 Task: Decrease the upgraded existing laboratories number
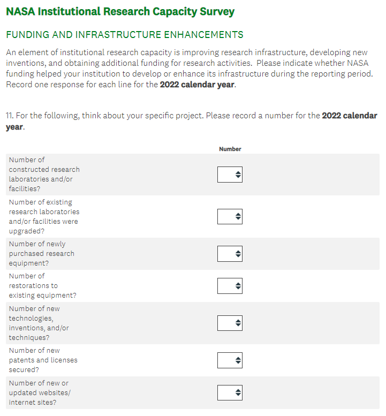[238, 219]
